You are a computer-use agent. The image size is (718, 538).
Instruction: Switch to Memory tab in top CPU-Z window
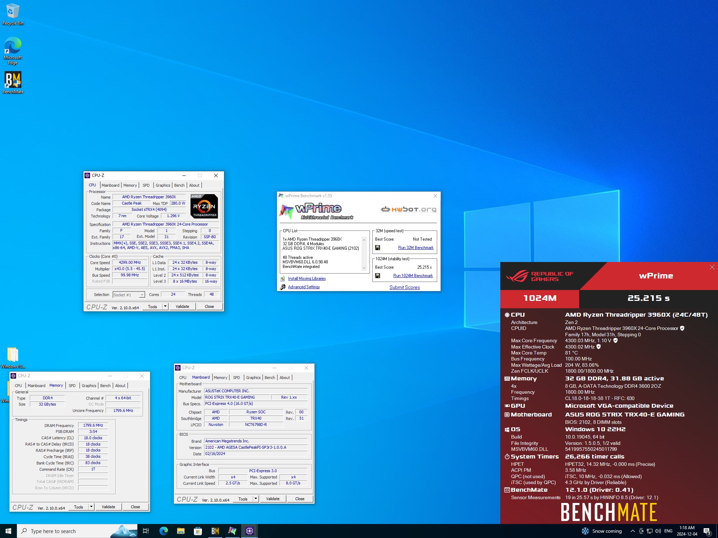click(x=130, y=185)
